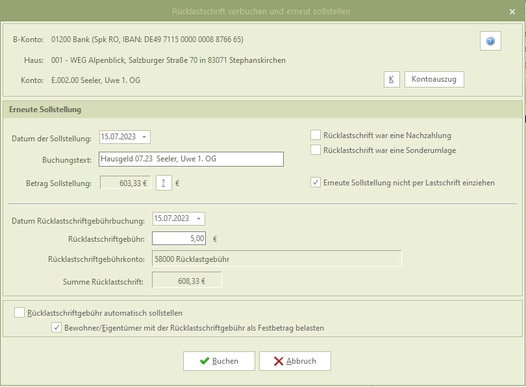
Task: Click the Summe Rücklastschrift field showing 608,33 €
Action: (x=187, y=280)
